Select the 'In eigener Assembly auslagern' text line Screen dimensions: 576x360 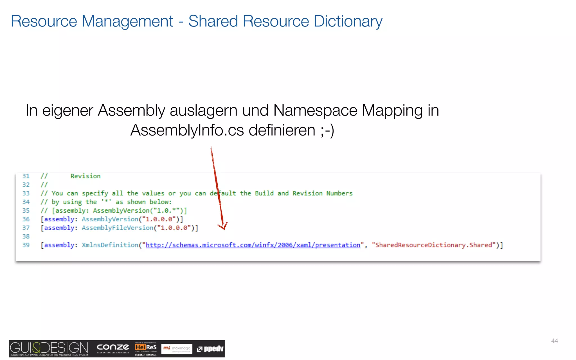point(232,110)
